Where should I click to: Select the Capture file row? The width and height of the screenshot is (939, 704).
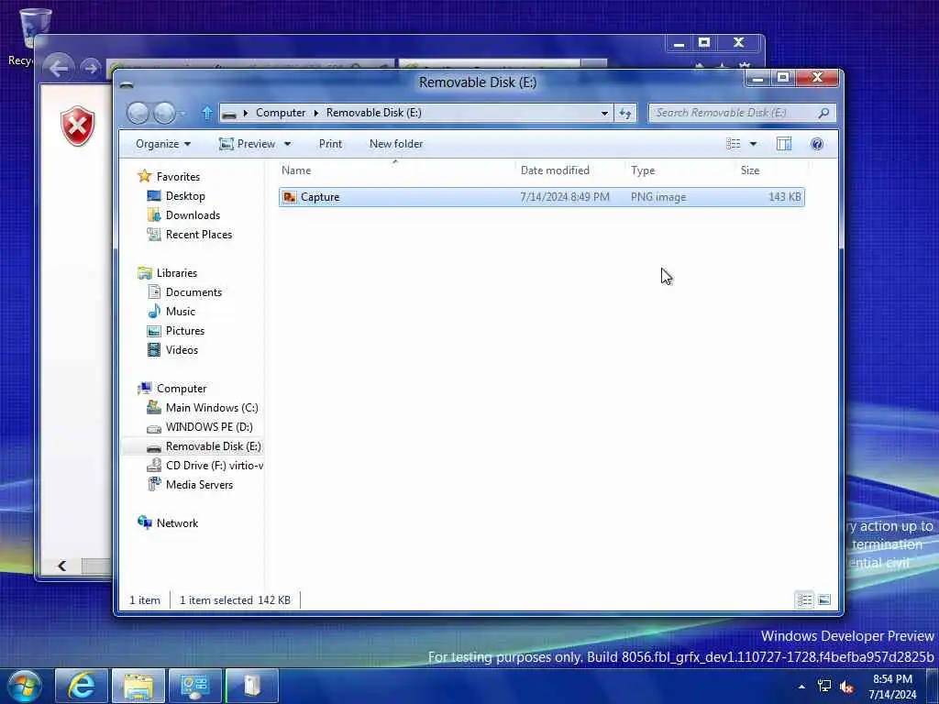541,197
